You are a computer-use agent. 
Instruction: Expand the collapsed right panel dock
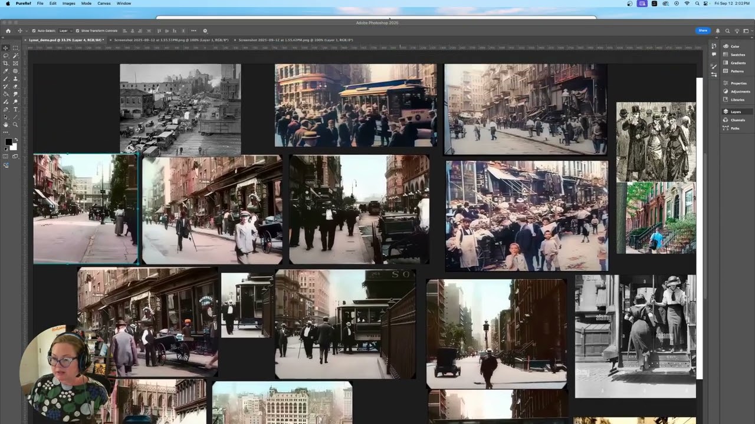751,38
